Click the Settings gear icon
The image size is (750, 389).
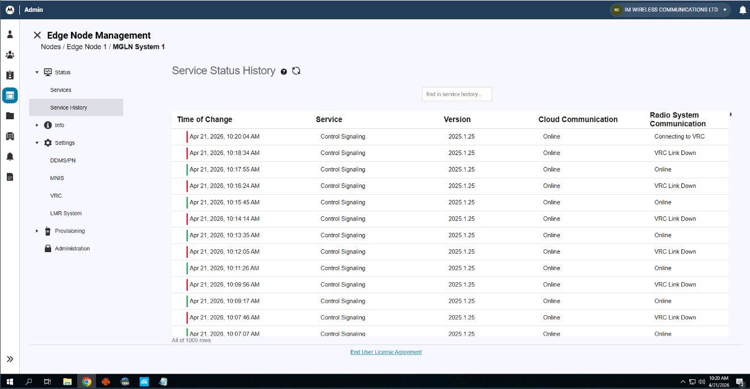click(48, 143)
